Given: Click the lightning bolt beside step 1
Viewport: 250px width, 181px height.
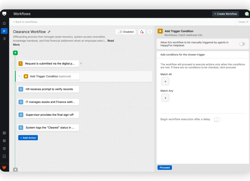Looking at the screenshot, I should [x=81, y=63].
